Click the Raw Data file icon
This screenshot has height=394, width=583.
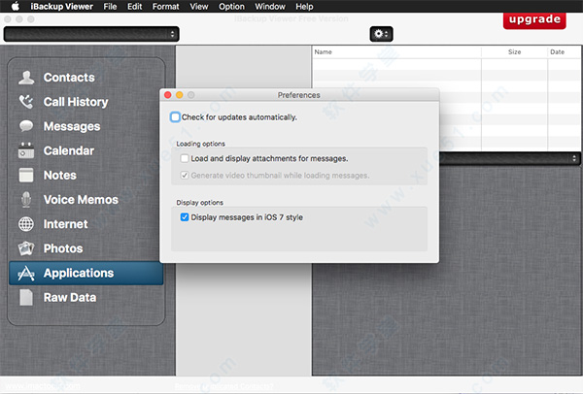click(x=26, y=298)
